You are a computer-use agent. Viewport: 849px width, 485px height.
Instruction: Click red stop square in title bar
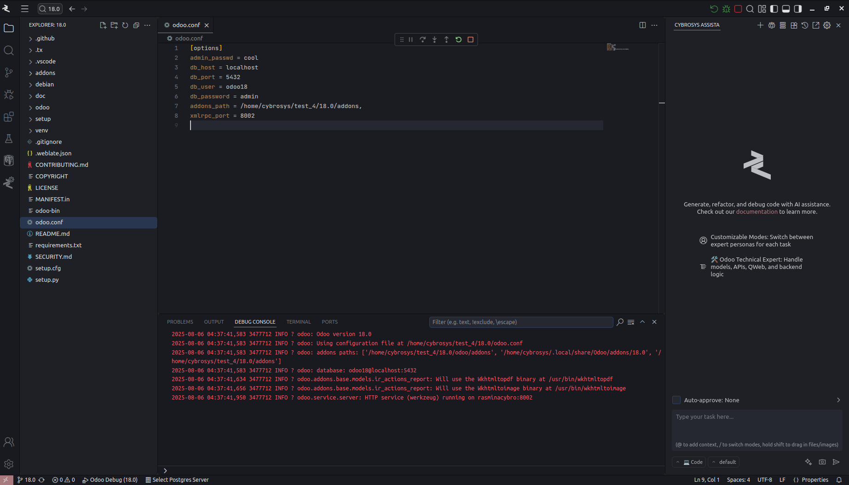[x=738, y=9]
